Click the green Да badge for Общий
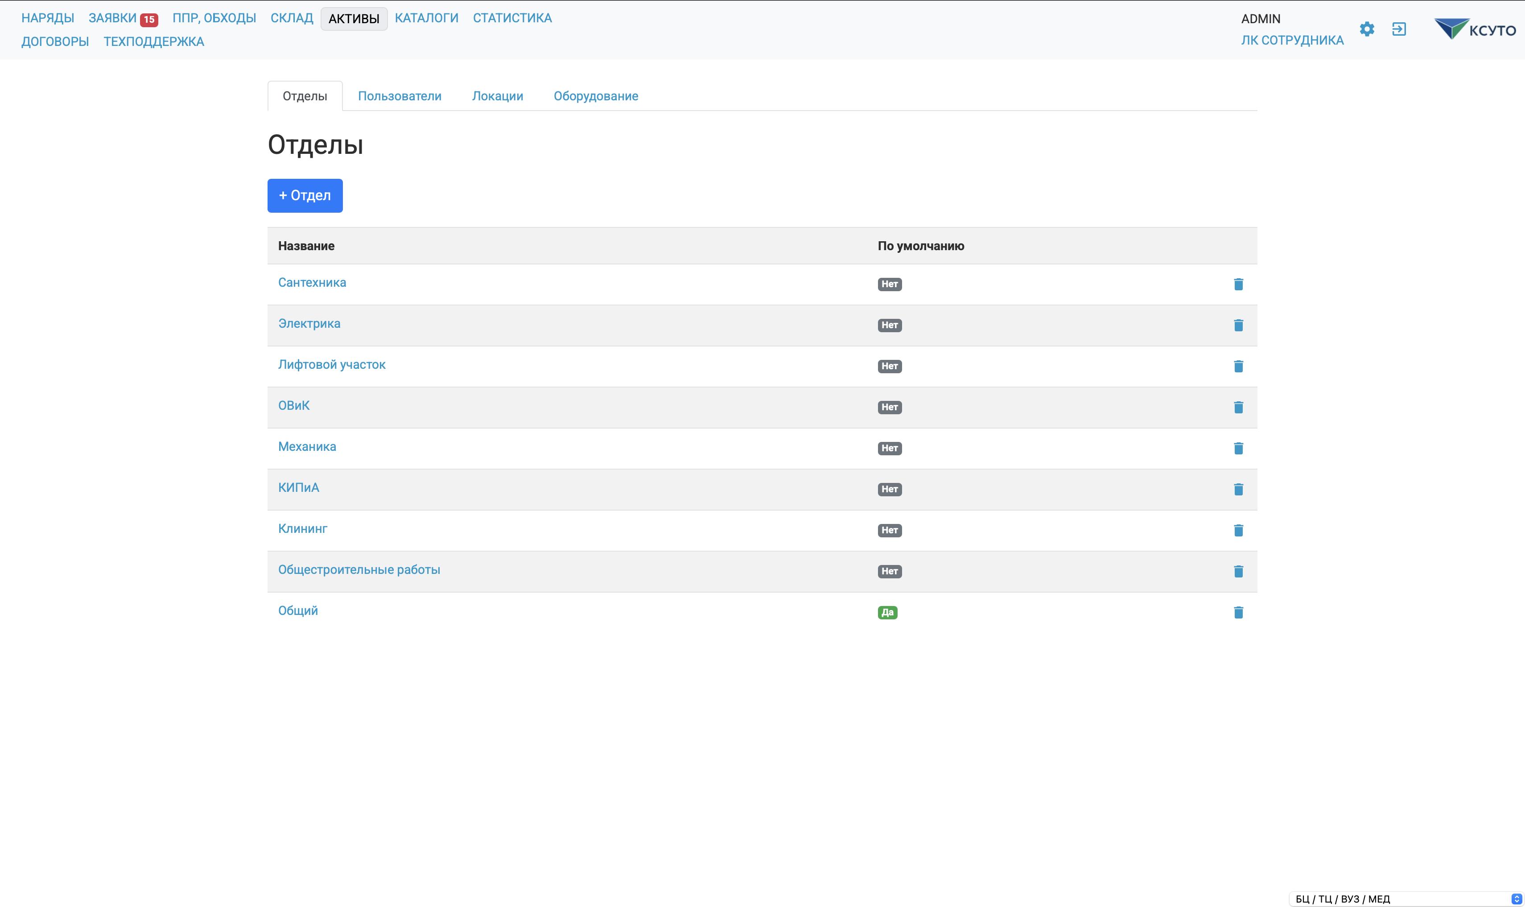1525x907 pixels. click(886, 612)
